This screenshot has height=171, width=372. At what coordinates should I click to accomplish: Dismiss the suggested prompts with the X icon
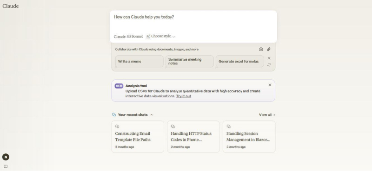(x=269, y=58)
